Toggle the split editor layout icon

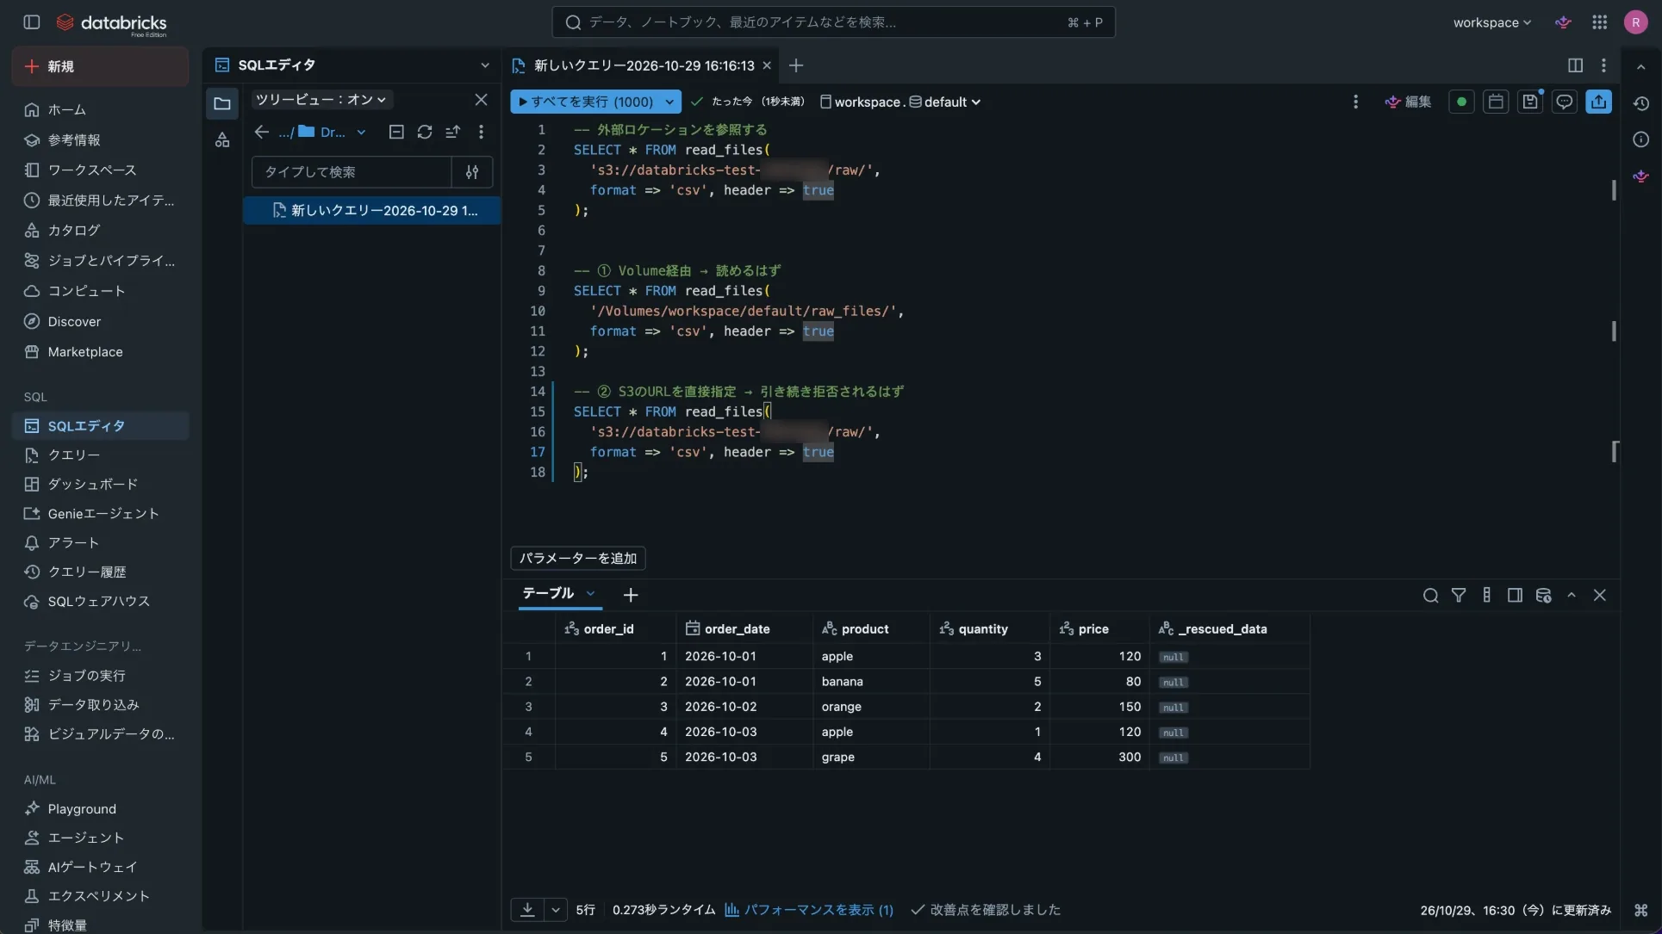pos(1575,65)
